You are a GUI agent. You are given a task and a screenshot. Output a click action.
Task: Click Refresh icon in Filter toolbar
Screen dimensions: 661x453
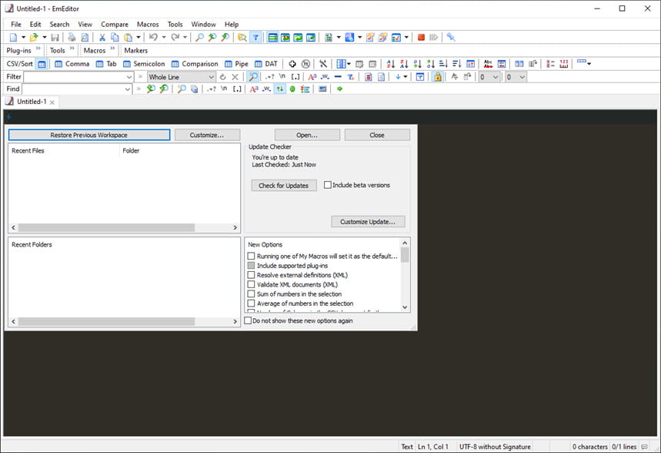click(x=222, y=77)
